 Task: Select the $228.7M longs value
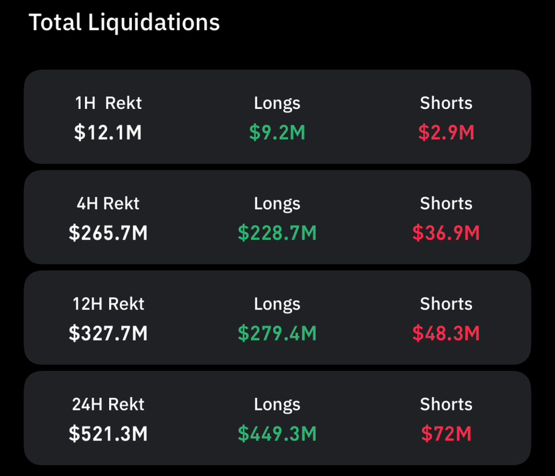pos(277,233)
